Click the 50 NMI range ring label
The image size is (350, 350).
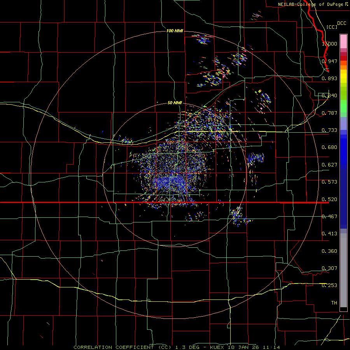175,103
